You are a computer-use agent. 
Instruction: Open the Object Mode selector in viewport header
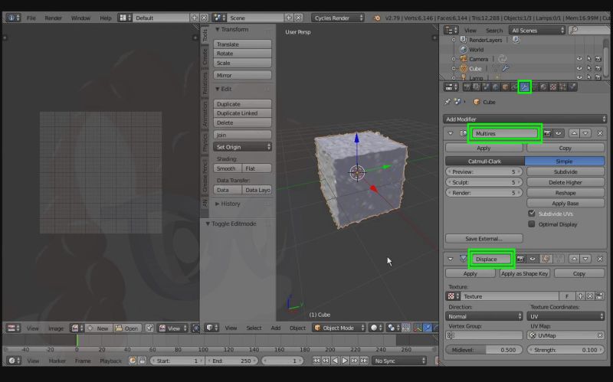click(339, 328)
